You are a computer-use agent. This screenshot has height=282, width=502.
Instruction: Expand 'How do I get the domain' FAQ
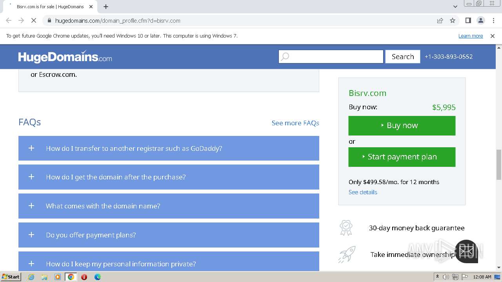(169, 177)
